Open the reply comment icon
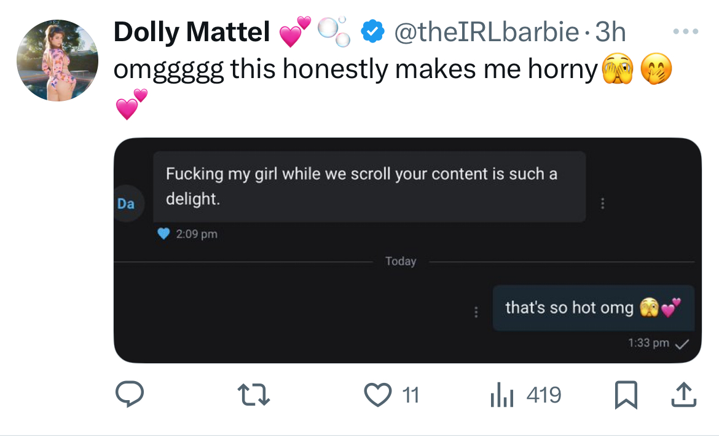This screenshot has width=719, height=437. (130, 394)
